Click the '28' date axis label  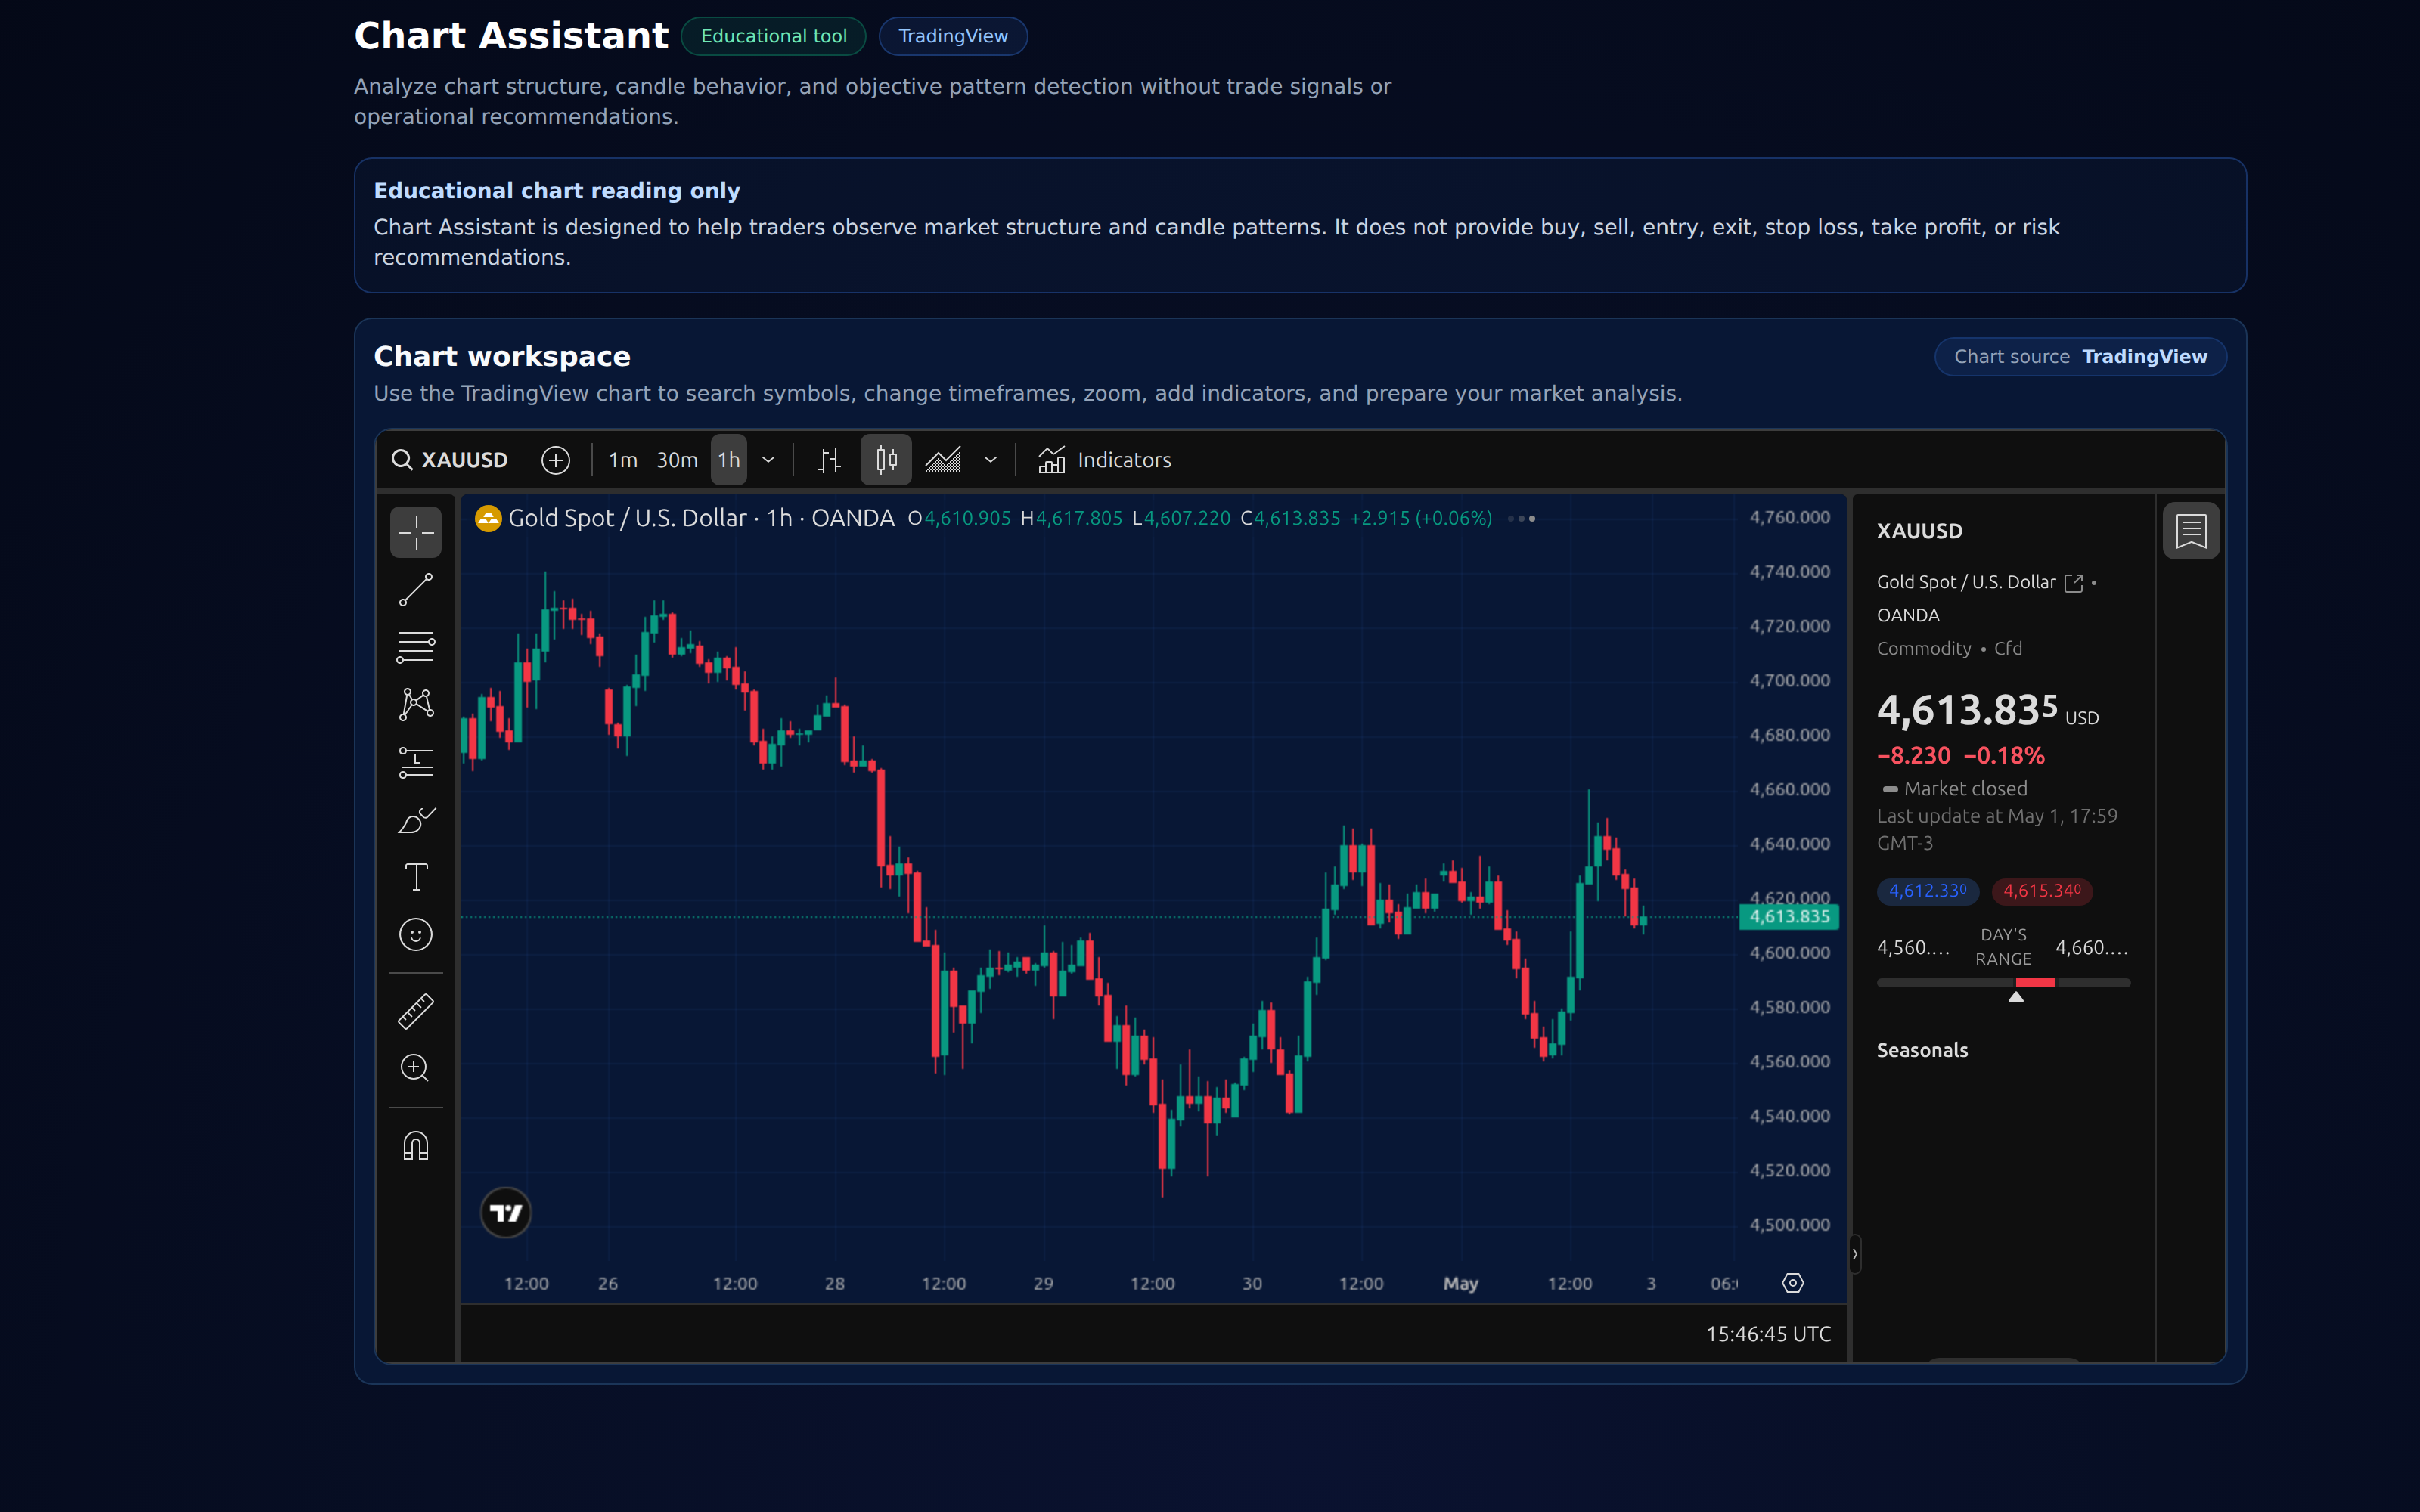tap(834, 1284)
